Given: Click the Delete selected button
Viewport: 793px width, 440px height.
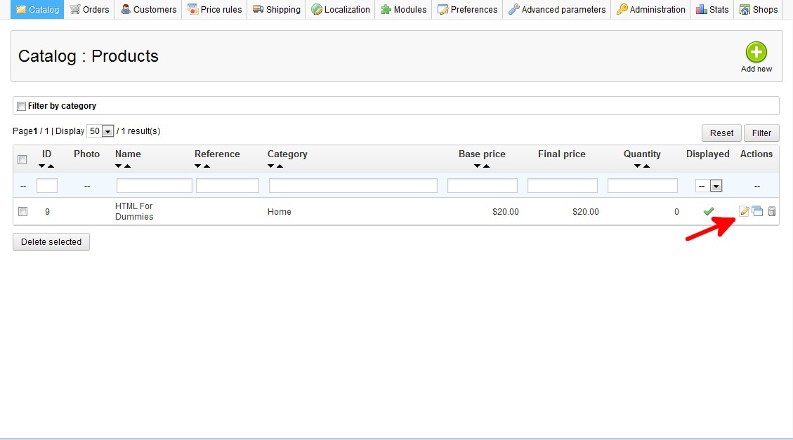Looking at the screenshot, I should [x=51, y=242].
